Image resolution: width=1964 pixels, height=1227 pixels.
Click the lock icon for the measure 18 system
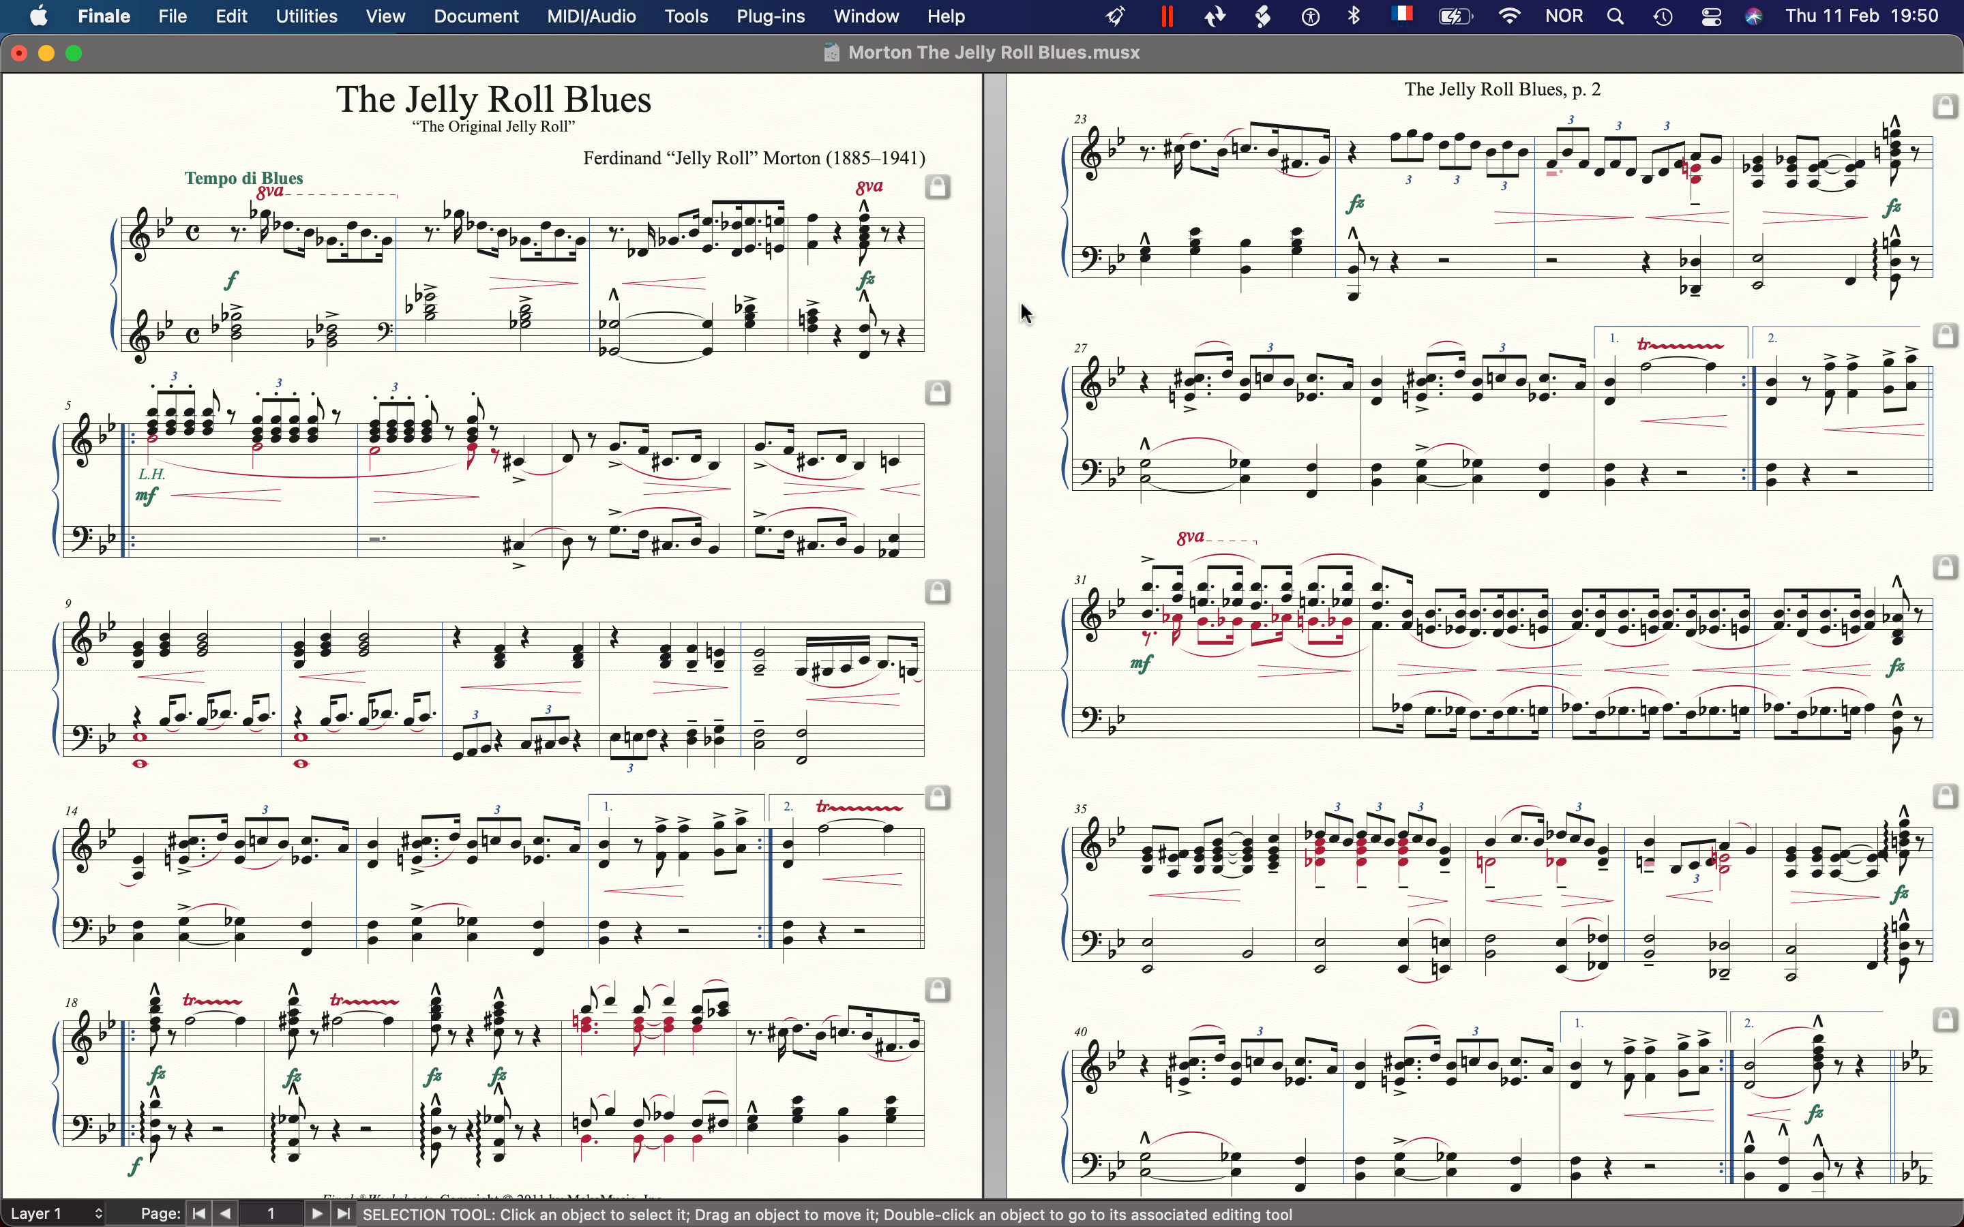click(x=939, y=990)
